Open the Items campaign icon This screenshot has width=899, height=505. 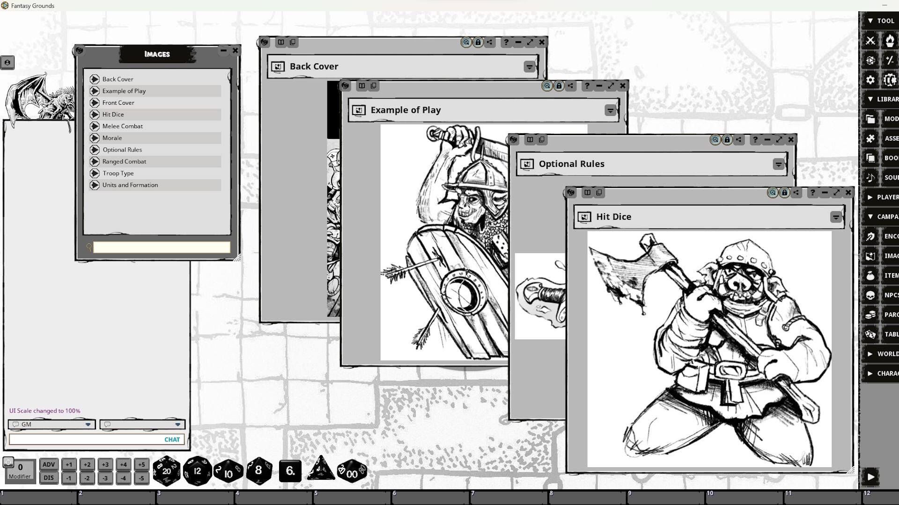871,275
